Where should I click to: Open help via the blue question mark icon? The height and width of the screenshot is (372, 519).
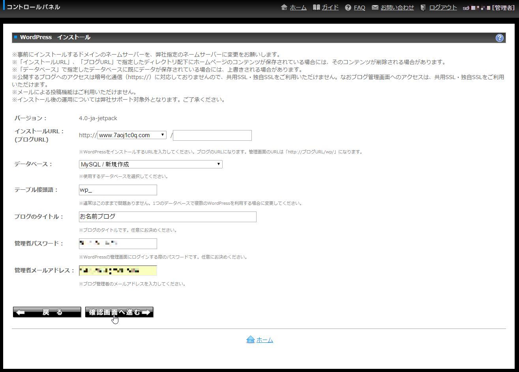pos(499,38)
